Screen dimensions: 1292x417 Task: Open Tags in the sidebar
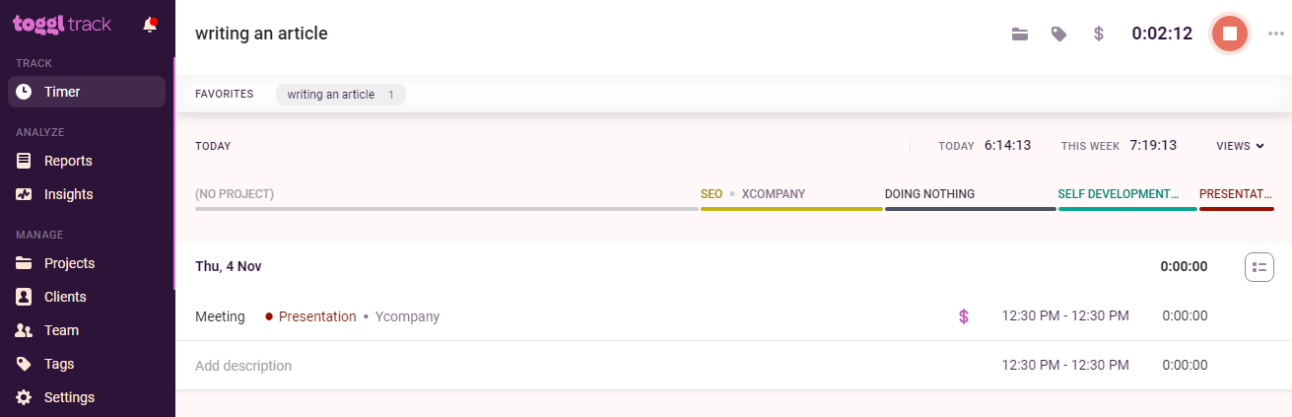coord(59,364)
